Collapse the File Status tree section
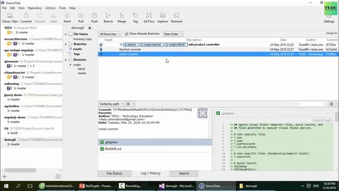 tap(66, 34)
